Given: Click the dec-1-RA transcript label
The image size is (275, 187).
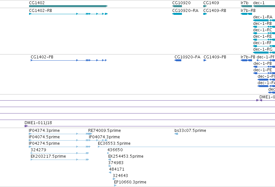Looking at the screenshot, I should (263, 17).
